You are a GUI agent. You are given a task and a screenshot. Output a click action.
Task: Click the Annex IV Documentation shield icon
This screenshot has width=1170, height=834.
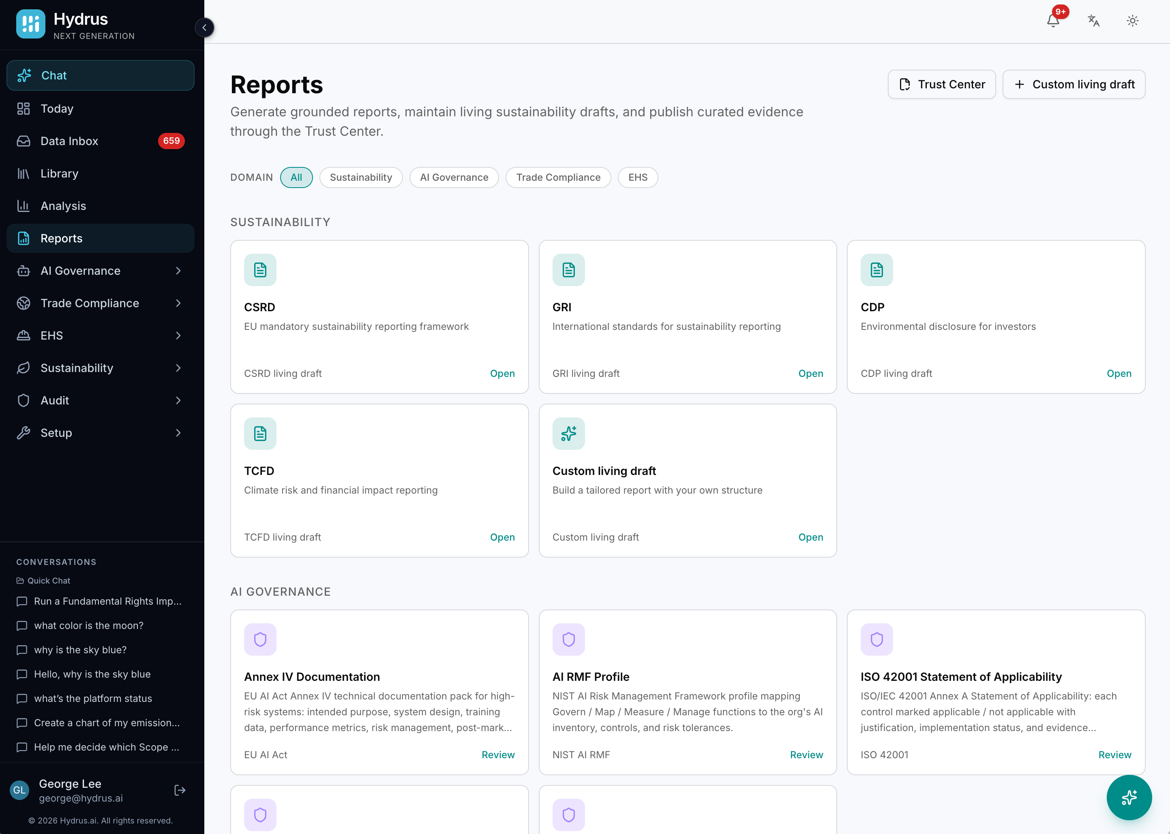click(260, 639)
